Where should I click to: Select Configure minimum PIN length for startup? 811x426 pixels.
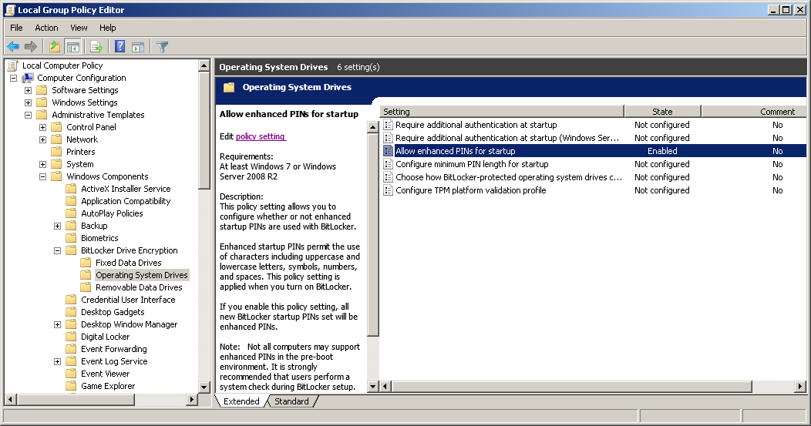(472, 164)
